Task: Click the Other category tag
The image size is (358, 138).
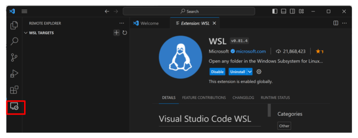Action: click(x=284, y=126)
